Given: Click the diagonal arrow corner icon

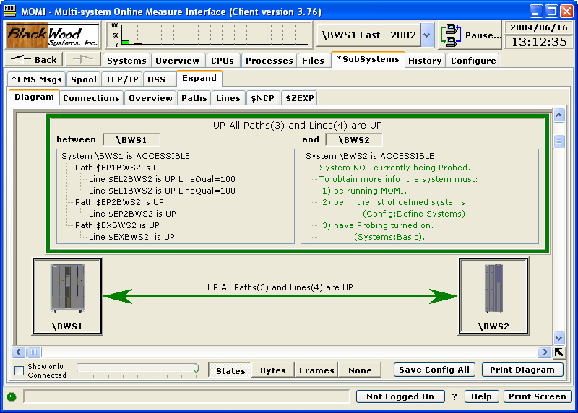Looking at the screenshot, I should pos(558,352).
